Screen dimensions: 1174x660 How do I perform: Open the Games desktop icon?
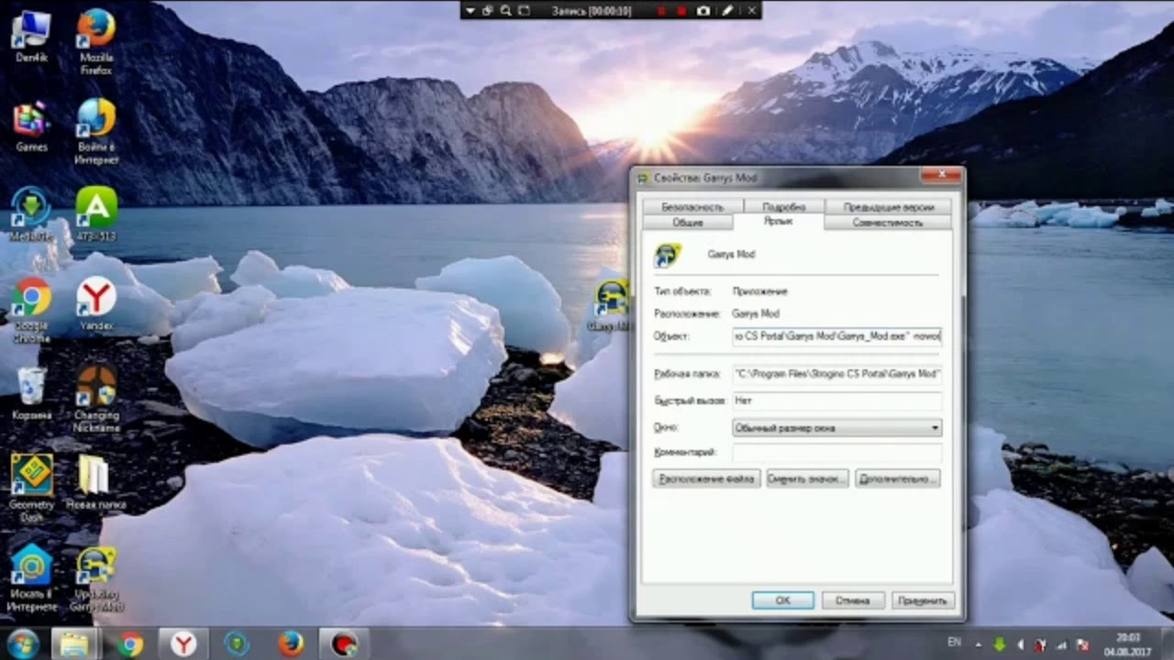31,126
